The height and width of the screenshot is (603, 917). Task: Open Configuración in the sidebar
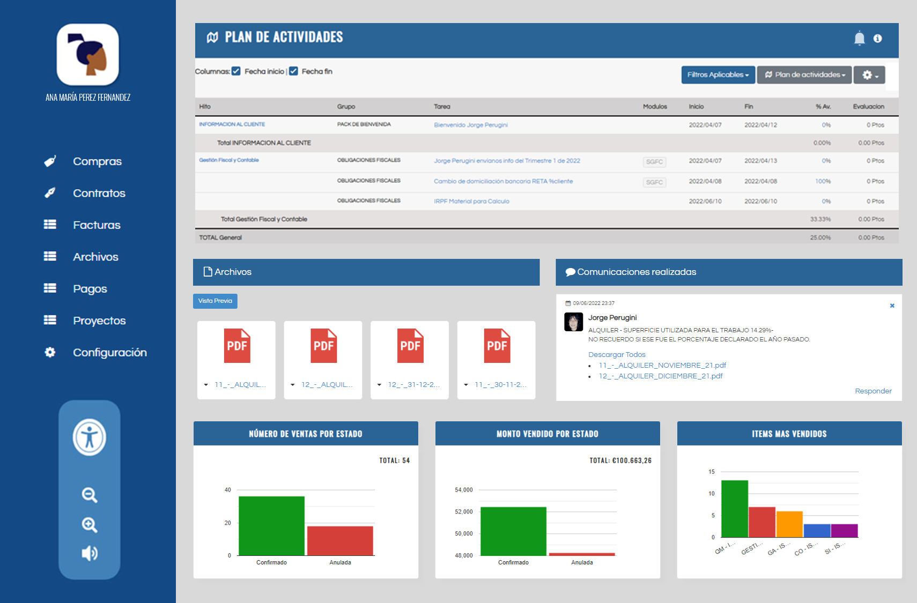(x=109, y=353)
